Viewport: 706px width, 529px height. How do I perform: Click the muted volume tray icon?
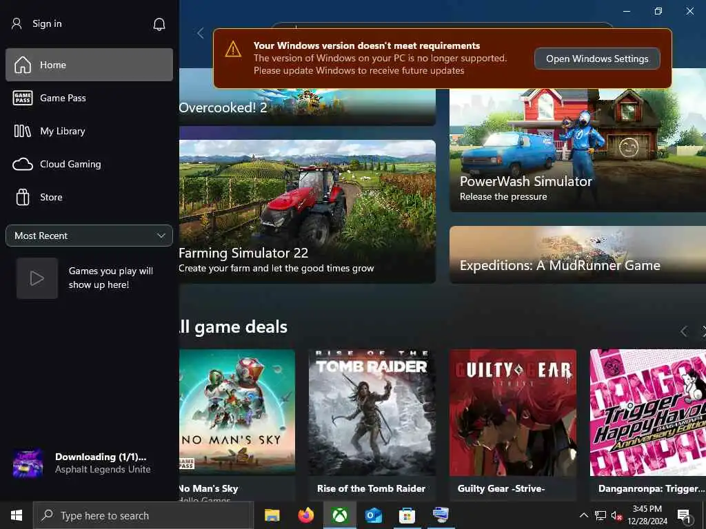(x=616, y=516)
